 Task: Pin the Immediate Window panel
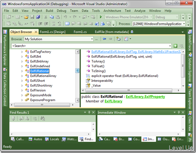(179, 112)
